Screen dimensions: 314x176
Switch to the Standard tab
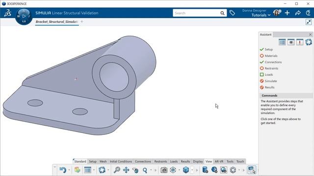tap(80, 161)
